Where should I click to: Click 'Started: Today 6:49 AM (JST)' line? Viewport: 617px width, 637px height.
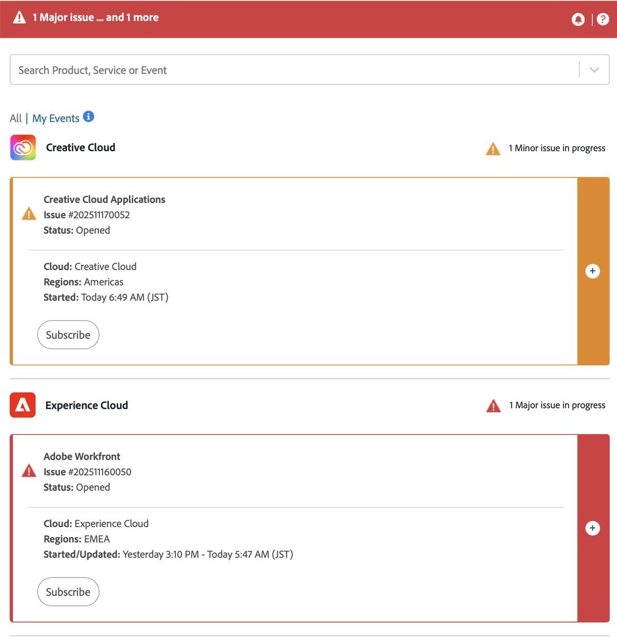tap(106, 297)
